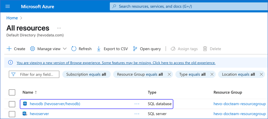The width and height of the screenshot is (268, 119).
Task: Click the Assign tags button label
Action: [188, 49]
